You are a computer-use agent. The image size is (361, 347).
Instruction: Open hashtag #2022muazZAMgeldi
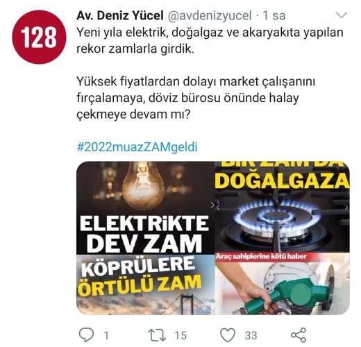click(x=137, y=147)
